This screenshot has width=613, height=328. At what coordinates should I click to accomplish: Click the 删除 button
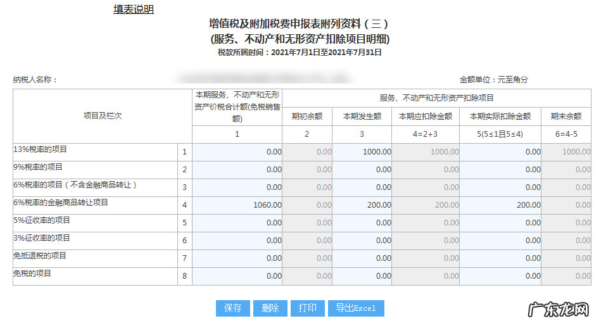pos(270,308)
